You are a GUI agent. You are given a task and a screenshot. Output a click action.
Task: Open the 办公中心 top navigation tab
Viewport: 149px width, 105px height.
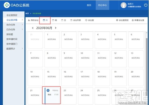pos(102,5)
